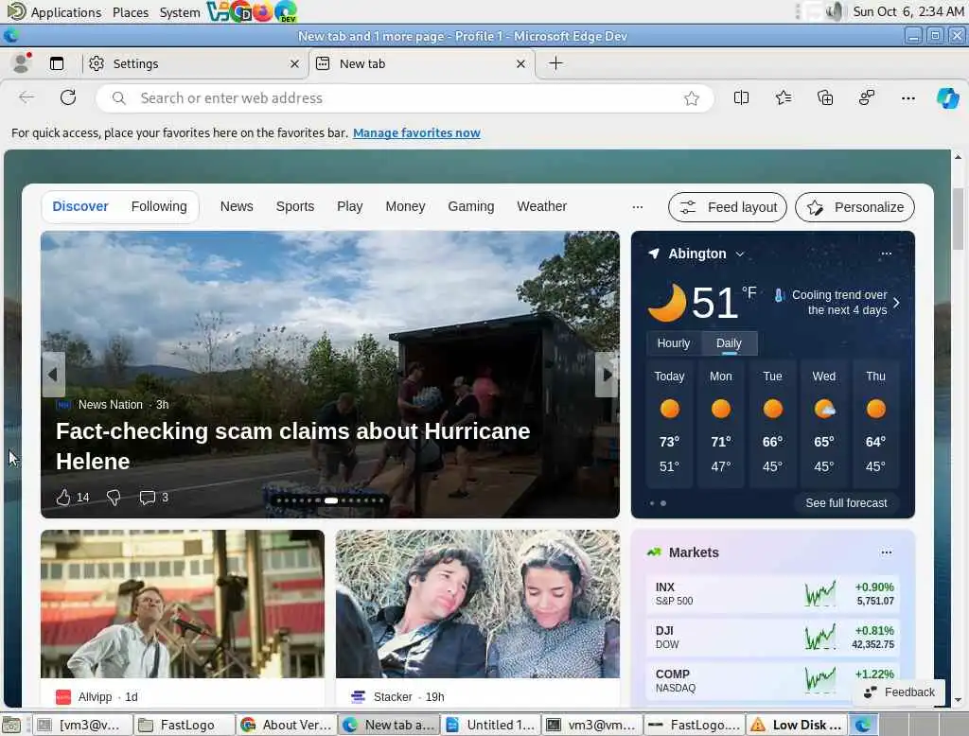969x736 pixels.
Task: Open INX S&P 500 market row
Action: coord(772,593)
